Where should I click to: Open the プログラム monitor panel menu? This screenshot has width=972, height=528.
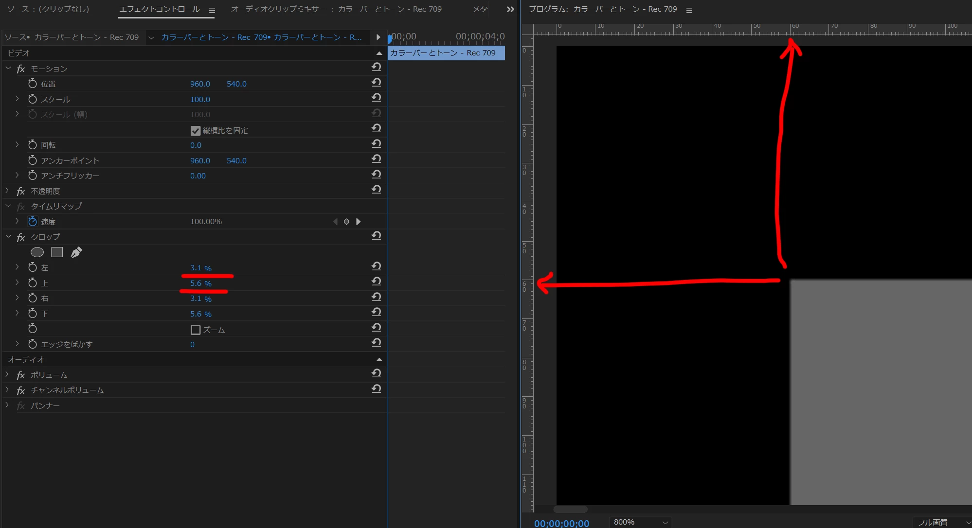689,10
